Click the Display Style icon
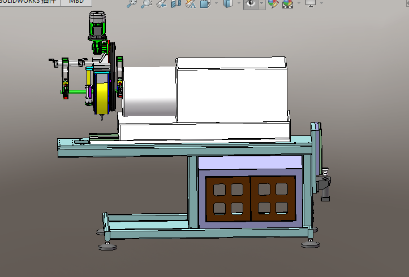The image size is (409, 277). pos(228,3)
